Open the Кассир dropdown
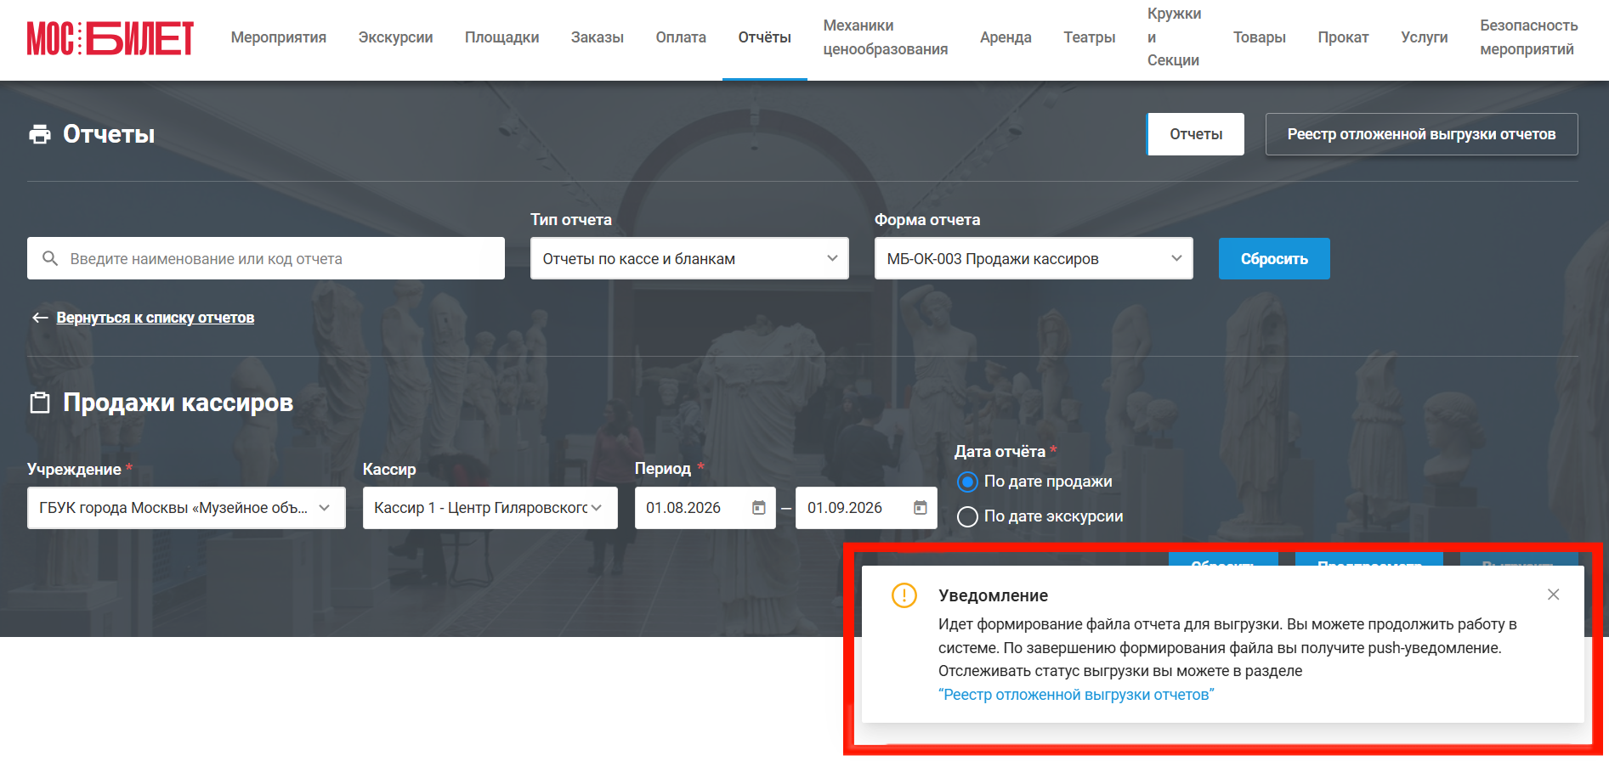Viewport: 1609px width, 761px height. 490,508
